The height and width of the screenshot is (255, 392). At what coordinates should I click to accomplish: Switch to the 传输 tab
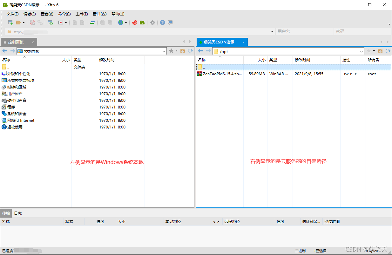tap(6, 213)
